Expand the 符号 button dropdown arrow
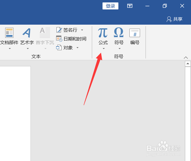This screenshot has width=191, height=161. (120, 49)
